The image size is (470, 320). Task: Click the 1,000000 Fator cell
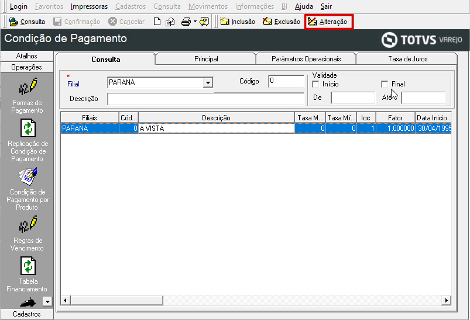[395, 128]
